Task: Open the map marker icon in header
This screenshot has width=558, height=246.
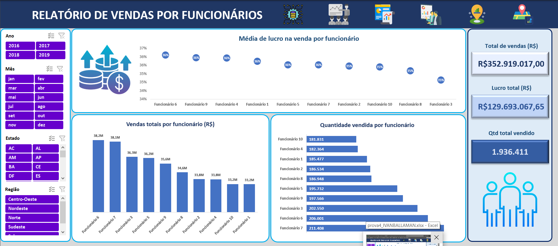Action: pos(523,14)
